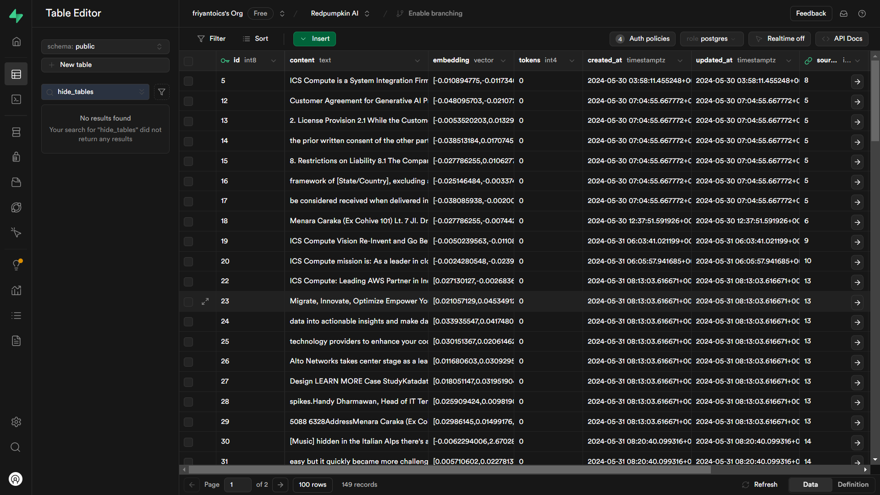Click the page number input field
The height and width of the screenshot is (495, 880).
[x=237, y=485]
